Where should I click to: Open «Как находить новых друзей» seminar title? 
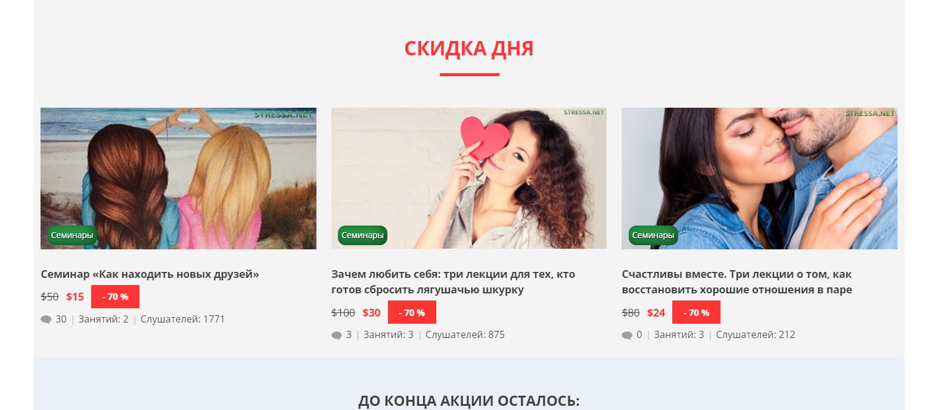[x=150, y=274]
